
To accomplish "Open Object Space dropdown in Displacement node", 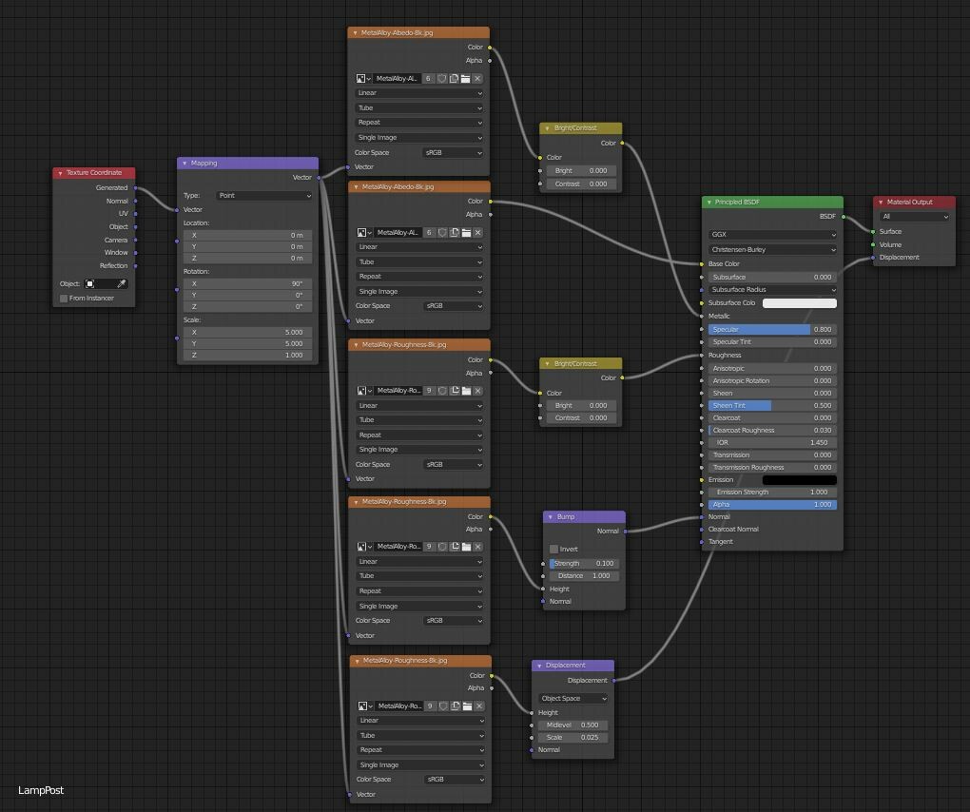I will [572, 698].
